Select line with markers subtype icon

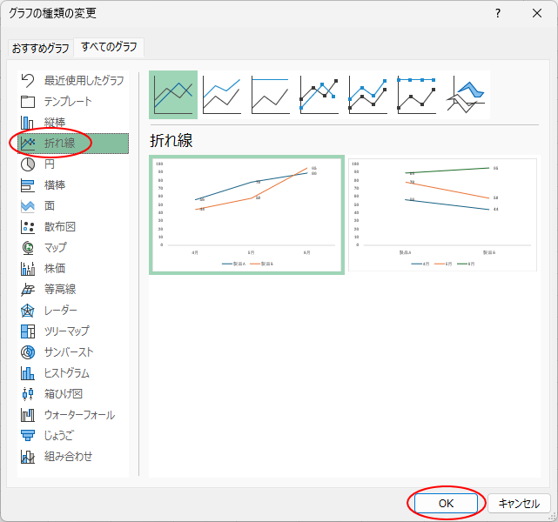(x=319, y=95)
